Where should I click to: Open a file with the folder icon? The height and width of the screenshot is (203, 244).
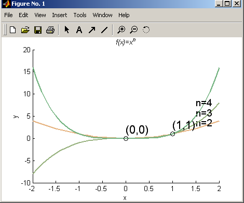pos(25,30)
